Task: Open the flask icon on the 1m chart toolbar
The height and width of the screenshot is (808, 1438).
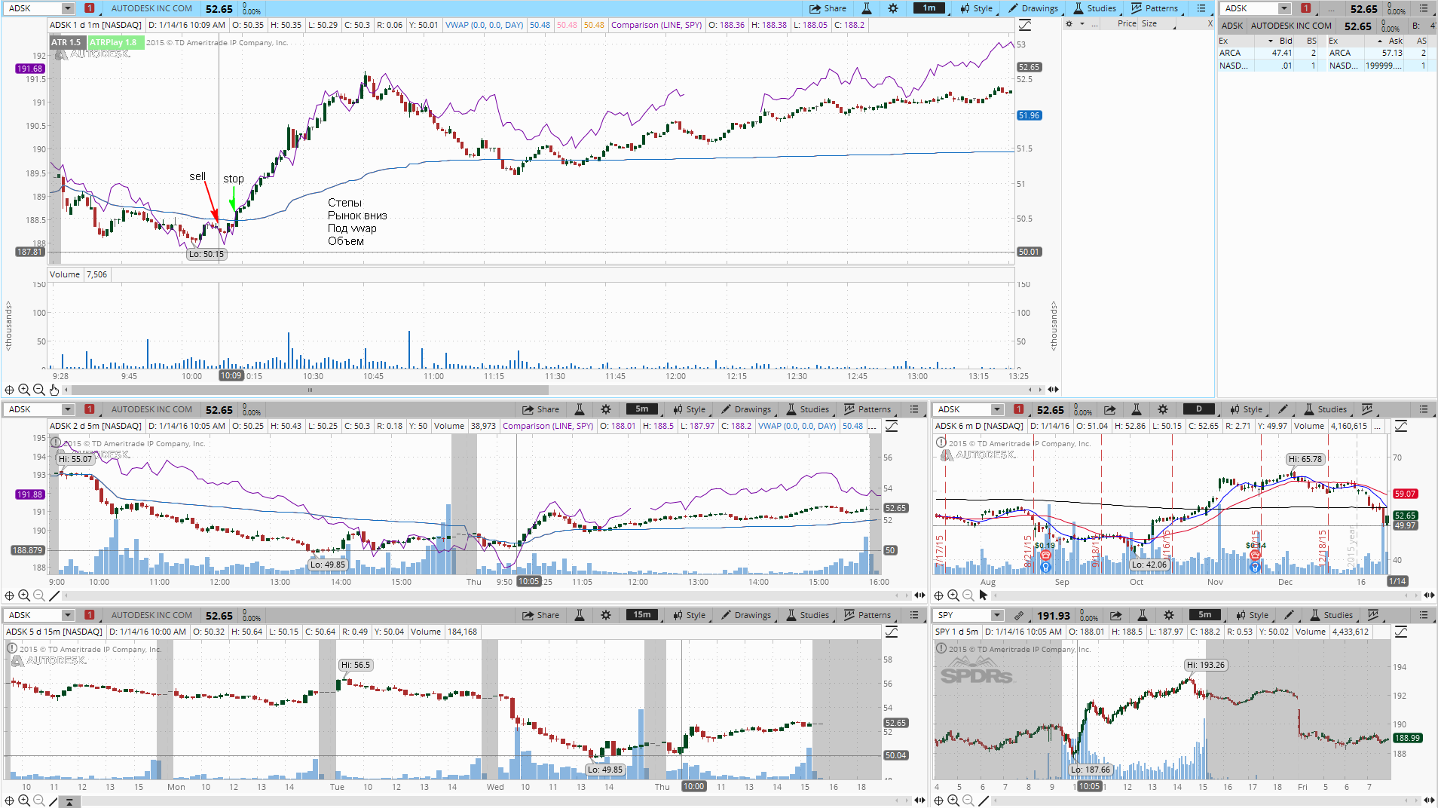Action: (867, 8)
